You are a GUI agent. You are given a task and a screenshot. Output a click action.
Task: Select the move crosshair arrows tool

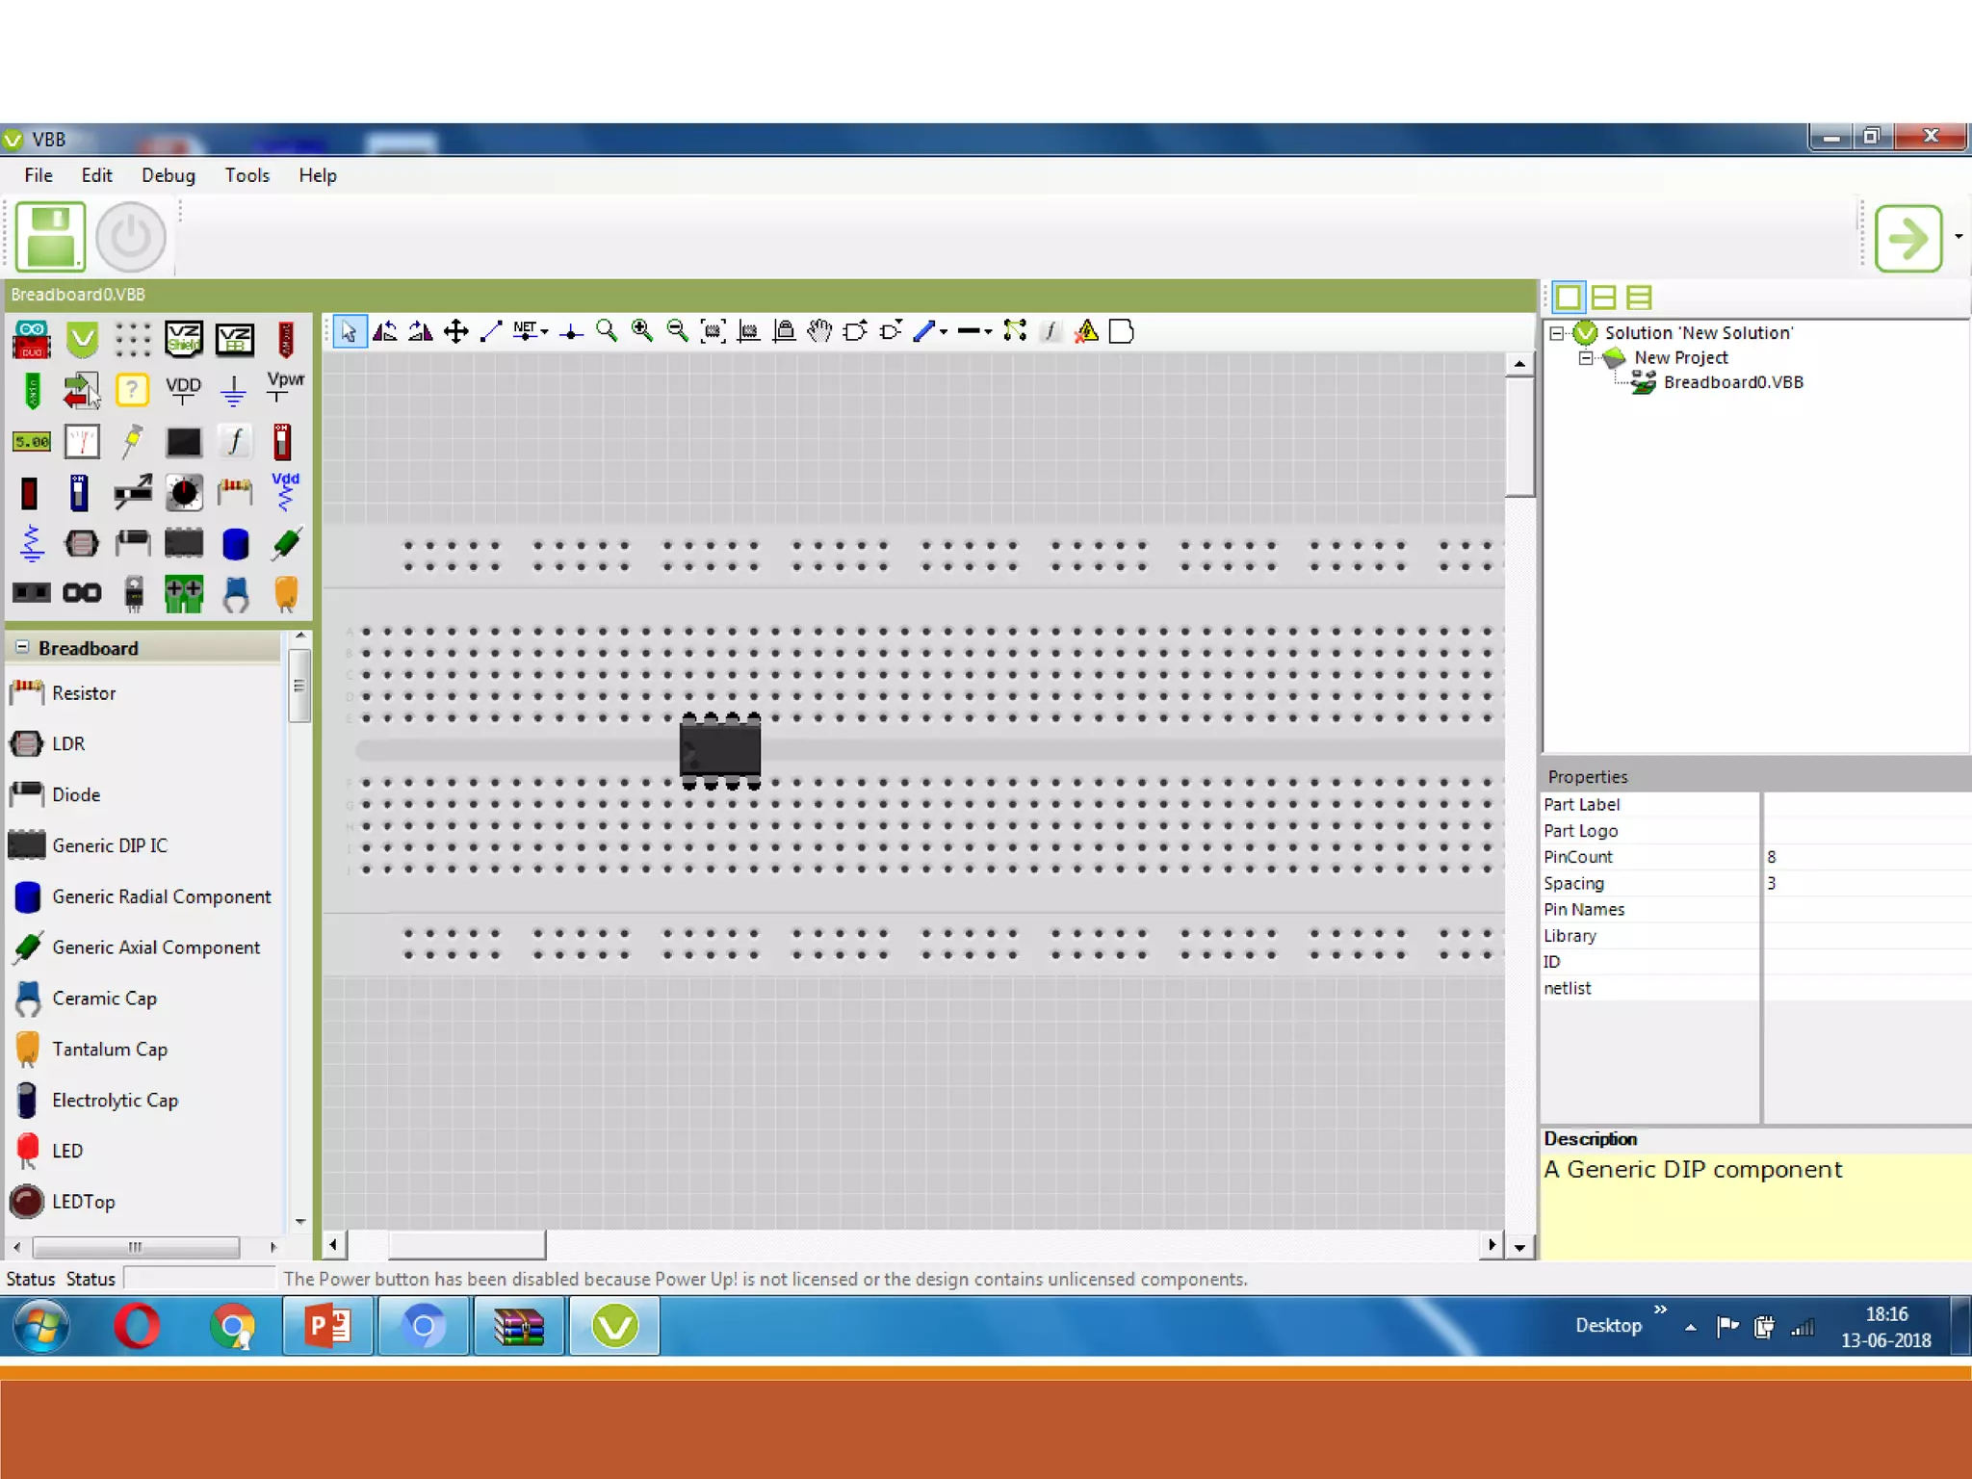pyautogui.click(x=455, y=331)
